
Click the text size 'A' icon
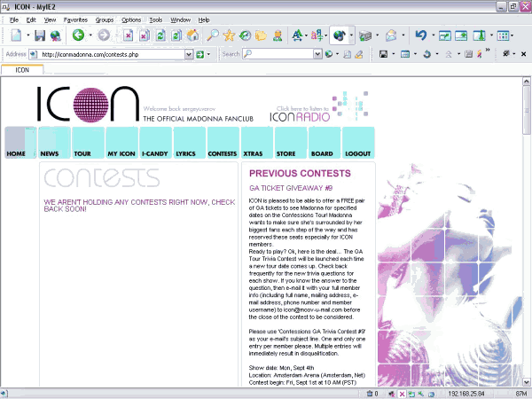(x=298, y=35)
